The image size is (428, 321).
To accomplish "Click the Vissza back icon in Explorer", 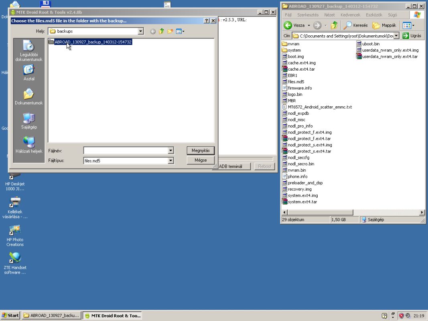I will click(288, 25).
